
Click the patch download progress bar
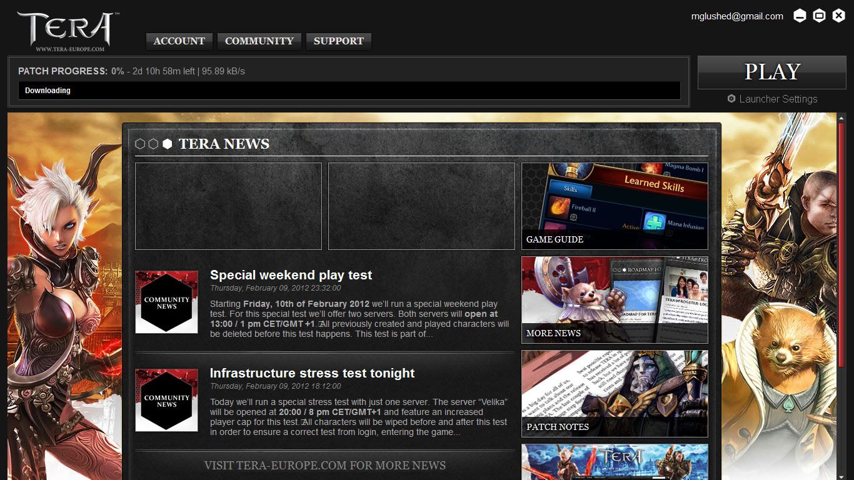[x=349, y=91]
